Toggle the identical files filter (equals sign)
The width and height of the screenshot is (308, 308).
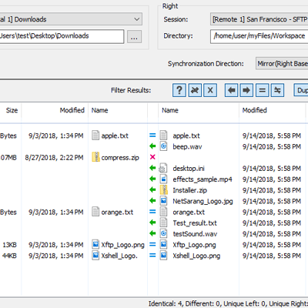pyautogui.click(x=262, y=90)
